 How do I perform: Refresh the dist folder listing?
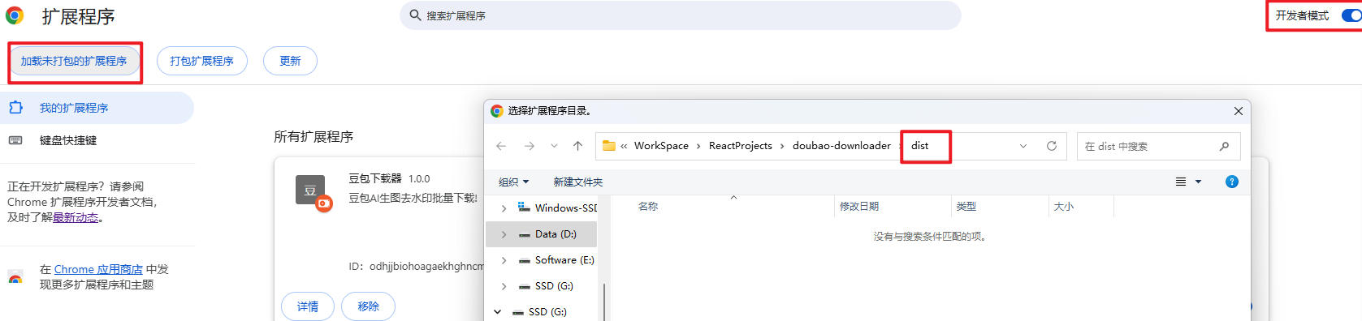(x=1052, y=146)
